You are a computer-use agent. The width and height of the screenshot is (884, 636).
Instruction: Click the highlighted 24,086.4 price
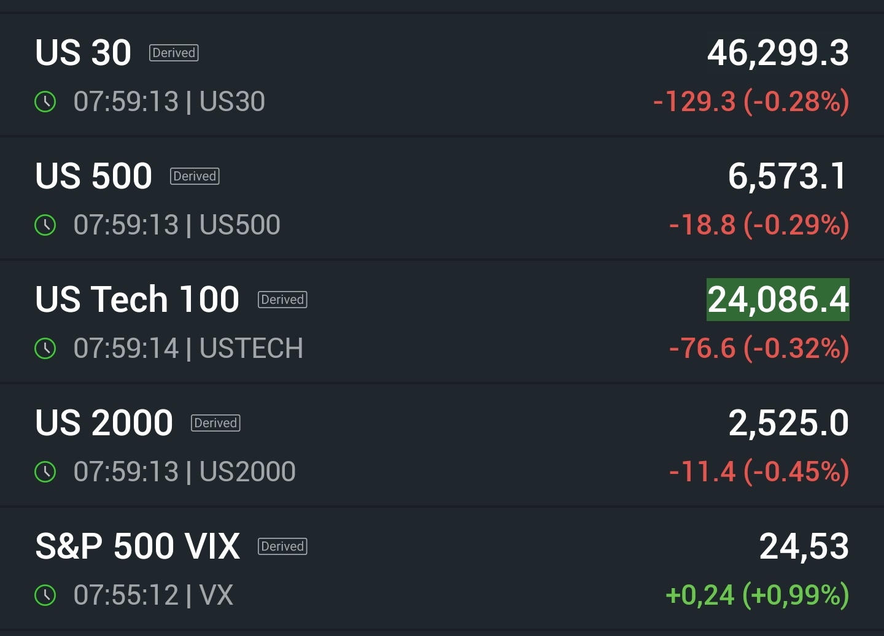pyautogui.click(x=778, y=300)
